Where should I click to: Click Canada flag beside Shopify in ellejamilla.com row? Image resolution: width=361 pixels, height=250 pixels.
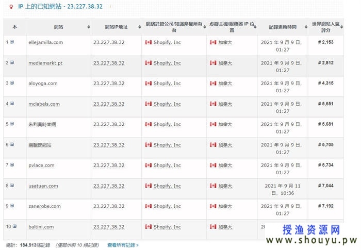coord(149,42)
